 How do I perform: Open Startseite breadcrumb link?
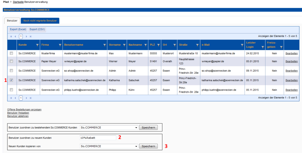point(18,2)
